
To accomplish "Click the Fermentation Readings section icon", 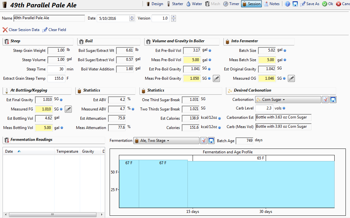I will click(7, 140).
